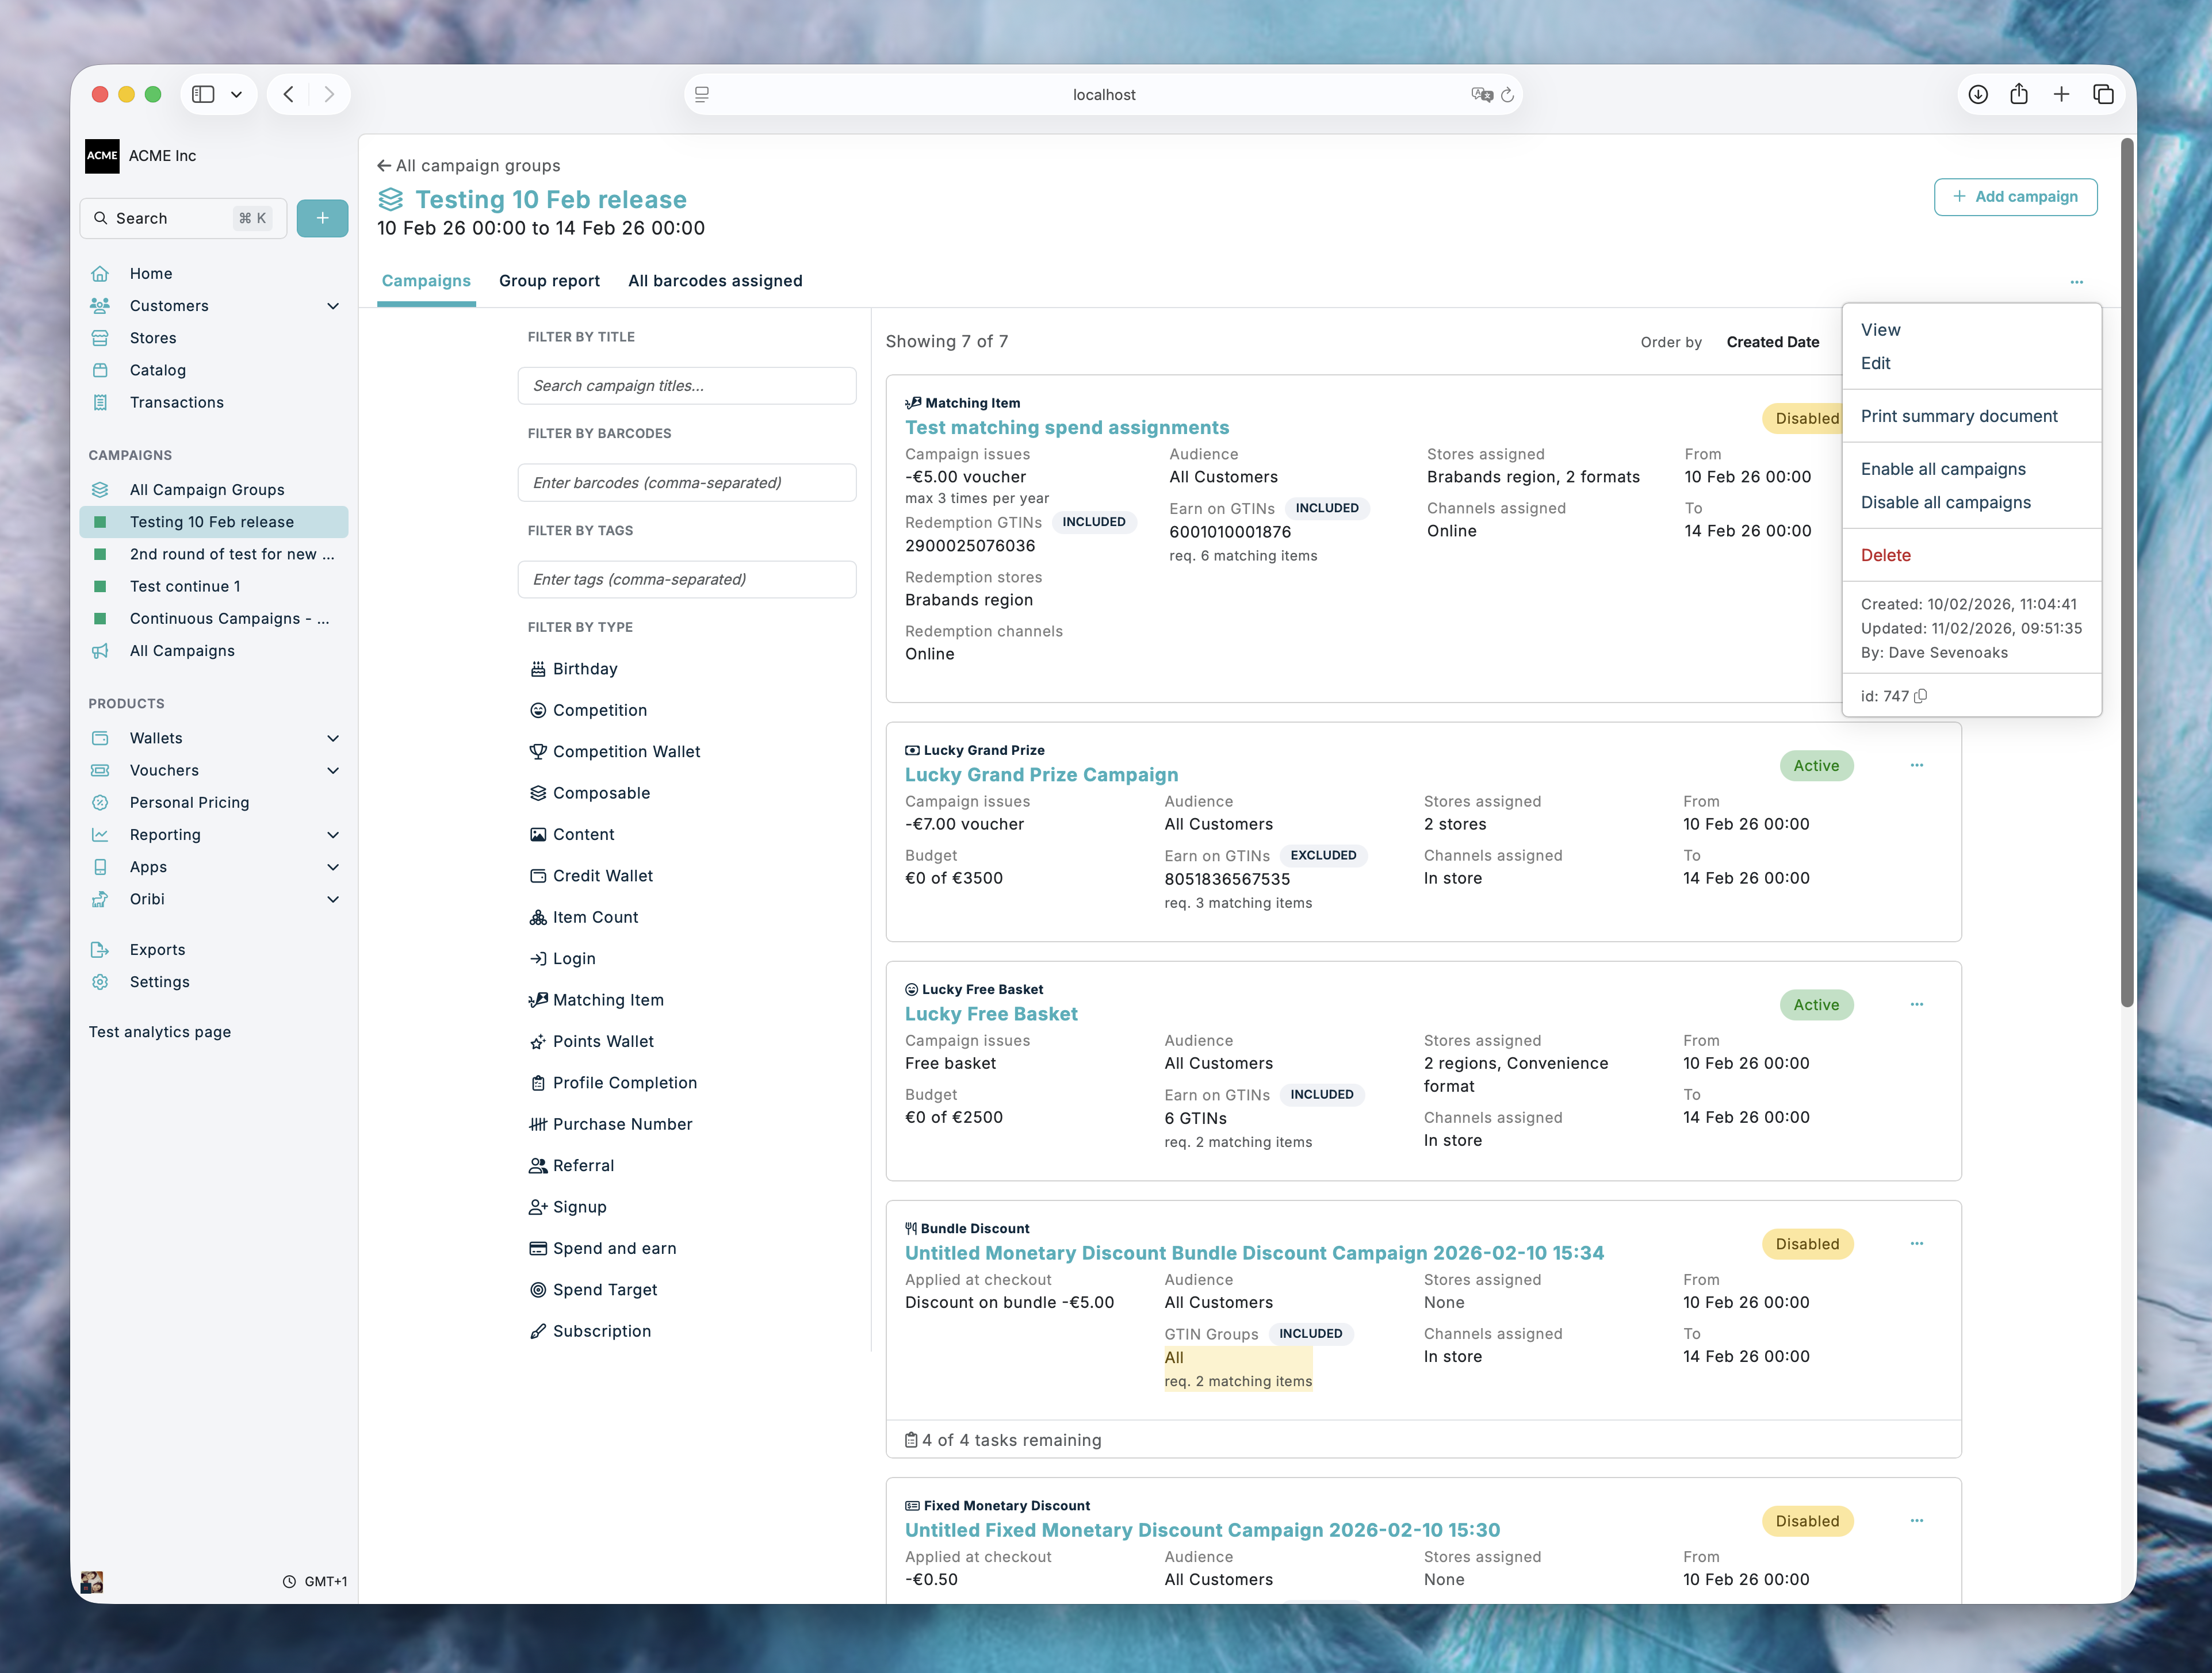The height and width of the screenshot is (1673, 2212).
Task: Click the Safari reload page icon
Action: coord(1508,95)
